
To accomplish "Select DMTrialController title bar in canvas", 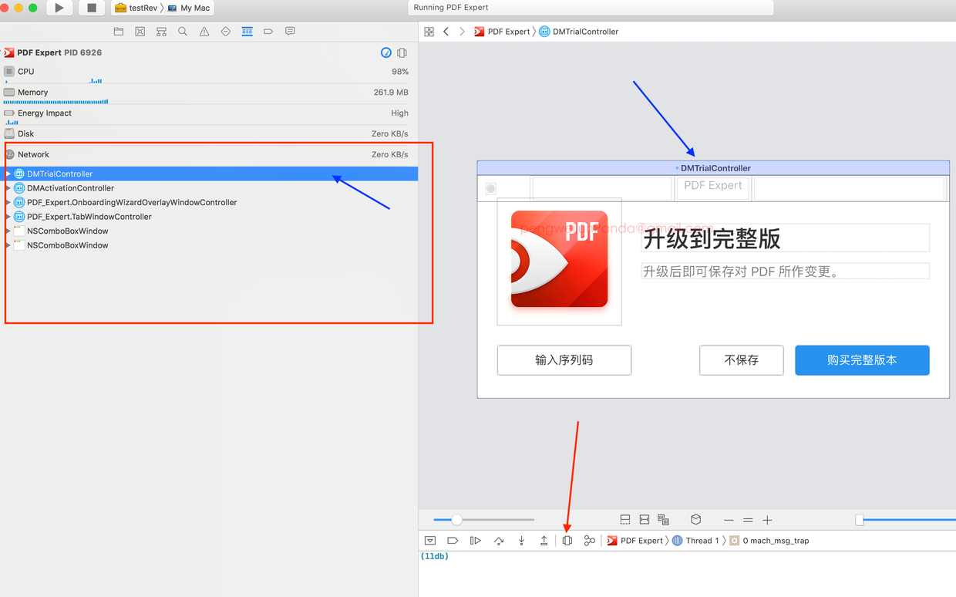I will (713, 168).
